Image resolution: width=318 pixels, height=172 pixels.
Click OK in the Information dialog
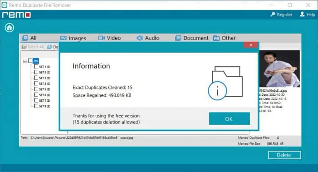pos(229,119)
